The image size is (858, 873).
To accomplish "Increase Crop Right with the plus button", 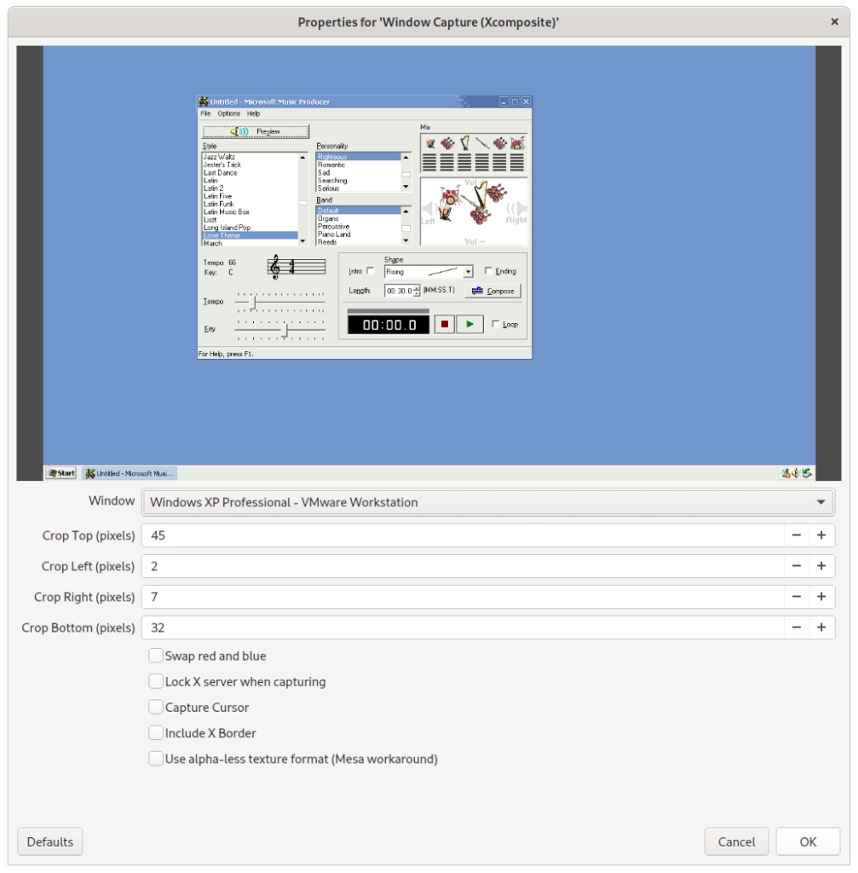I will pos(821,597).
